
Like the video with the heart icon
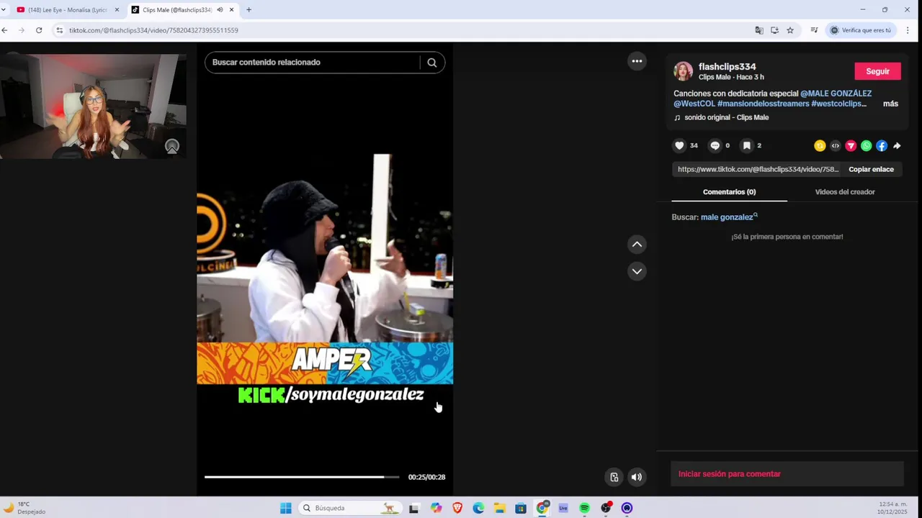pos(679,145)
